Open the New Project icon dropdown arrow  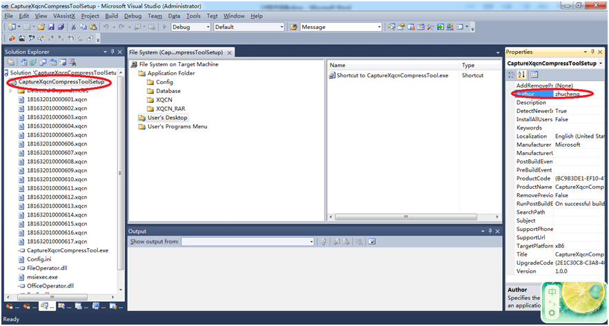click(19, 27)
